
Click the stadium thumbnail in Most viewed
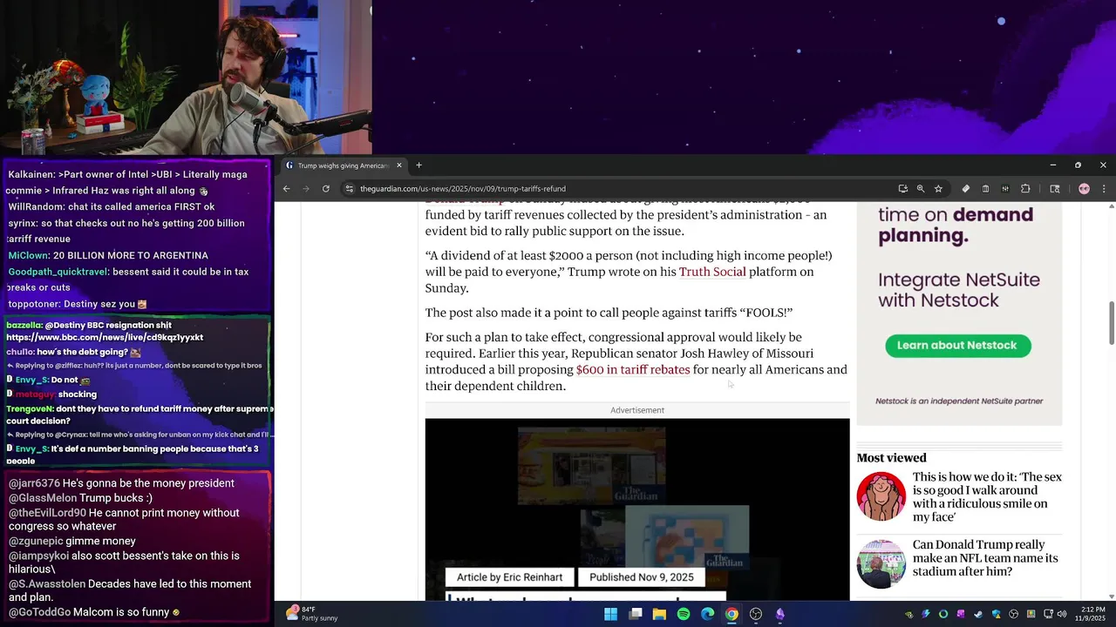[x=881, y=564]
